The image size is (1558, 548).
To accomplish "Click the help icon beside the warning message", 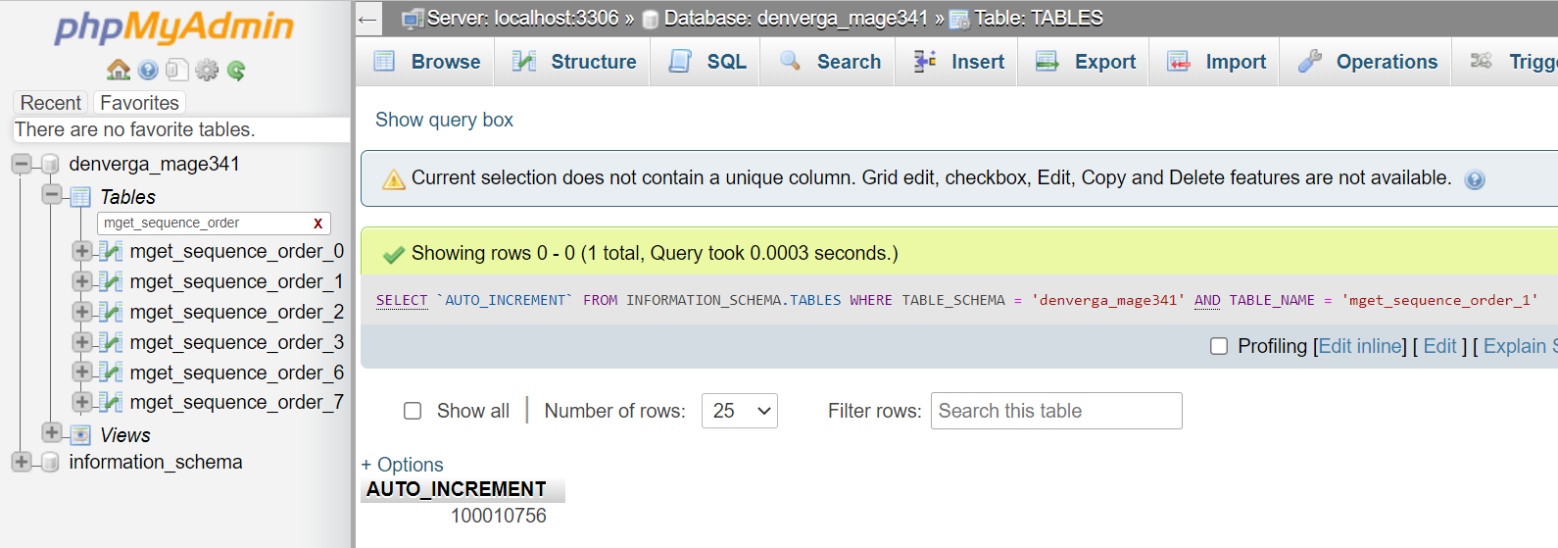I will [1474, 179].
